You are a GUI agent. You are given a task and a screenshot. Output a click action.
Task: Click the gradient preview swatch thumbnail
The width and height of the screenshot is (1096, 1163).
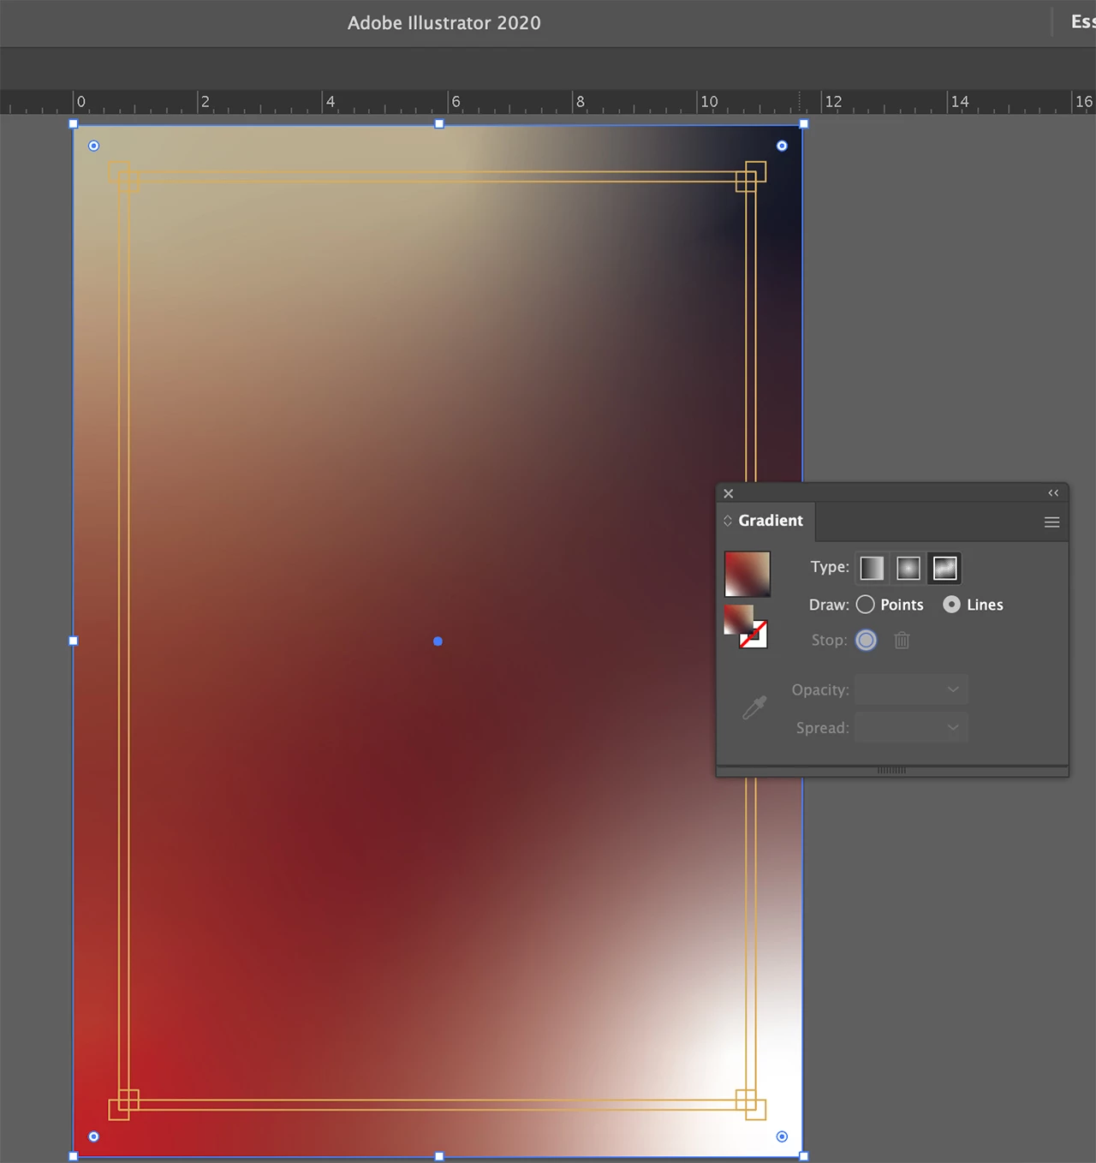coord(748,574)
